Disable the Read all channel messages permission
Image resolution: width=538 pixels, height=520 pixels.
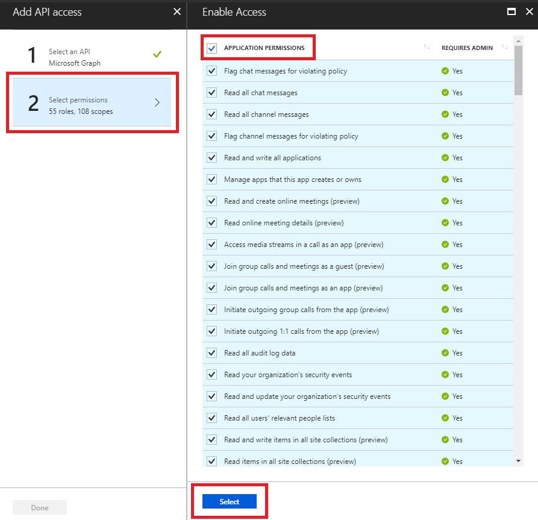(211, 114)
